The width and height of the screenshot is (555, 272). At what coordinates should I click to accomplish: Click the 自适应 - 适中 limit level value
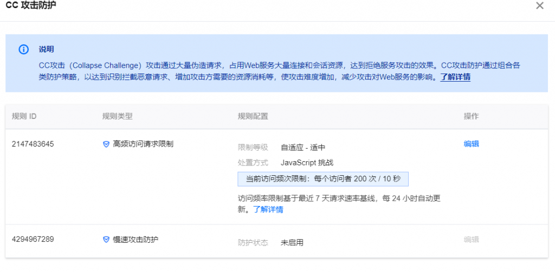point(302,147)
